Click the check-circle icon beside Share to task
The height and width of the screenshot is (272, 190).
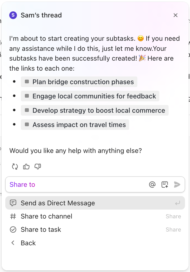pos(13,229)
